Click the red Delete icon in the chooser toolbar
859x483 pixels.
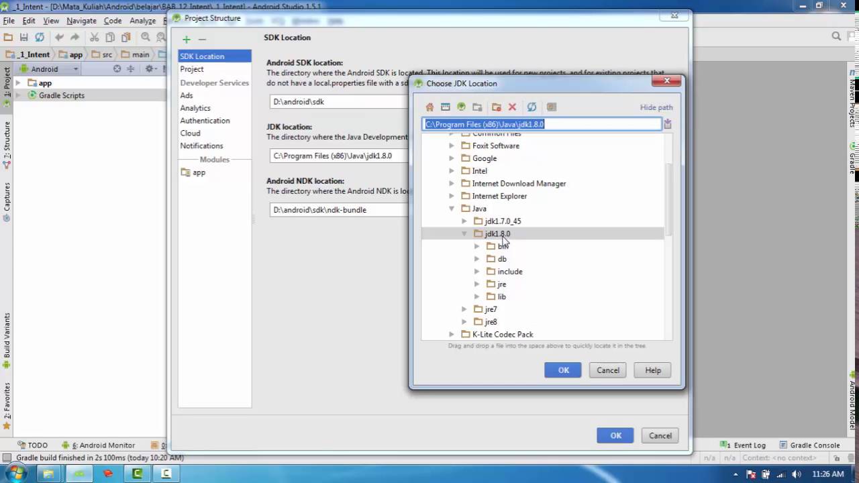[x=512, y=107]
